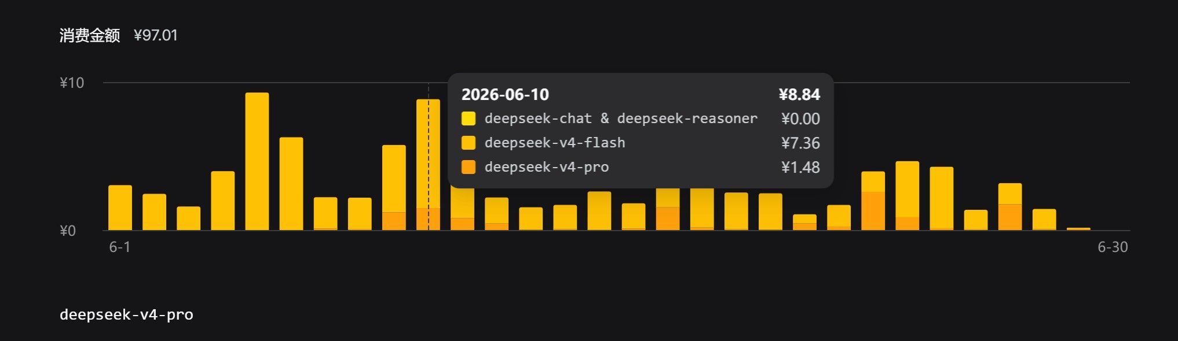Click the ¥0 y-axis label
This screenshot has height=341, width=1178.
tap(68, 231)
